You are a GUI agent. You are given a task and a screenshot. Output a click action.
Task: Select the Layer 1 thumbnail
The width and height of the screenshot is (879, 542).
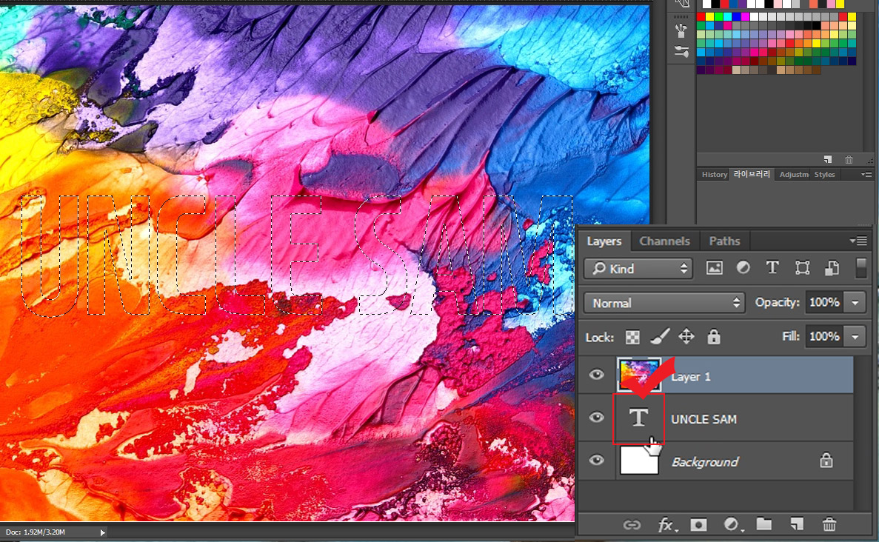pos(639,375)
